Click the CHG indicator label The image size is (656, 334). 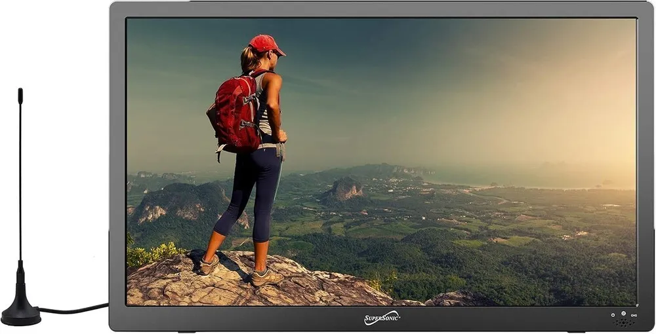[634, 315]
